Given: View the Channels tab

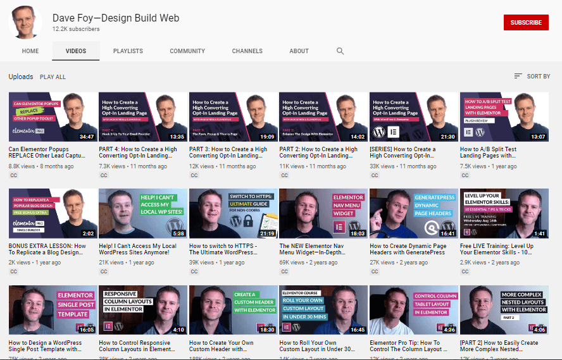Looking at the screenshot, I should [x=247, y=51].
